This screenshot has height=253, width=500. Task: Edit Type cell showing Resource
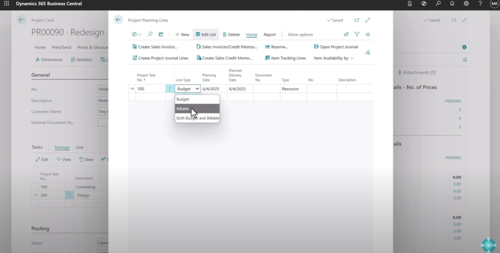click(293, 89)
